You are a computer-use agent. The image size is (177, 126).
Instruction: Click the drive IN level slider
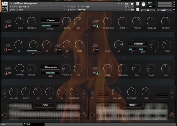[x=132, y=49]
